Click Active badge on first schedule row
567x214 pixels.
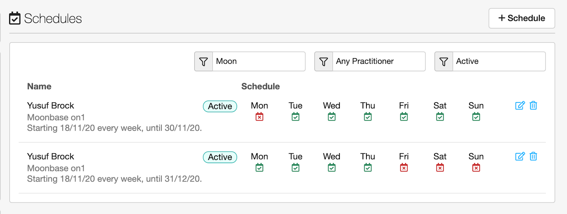[x=220, y=106]
